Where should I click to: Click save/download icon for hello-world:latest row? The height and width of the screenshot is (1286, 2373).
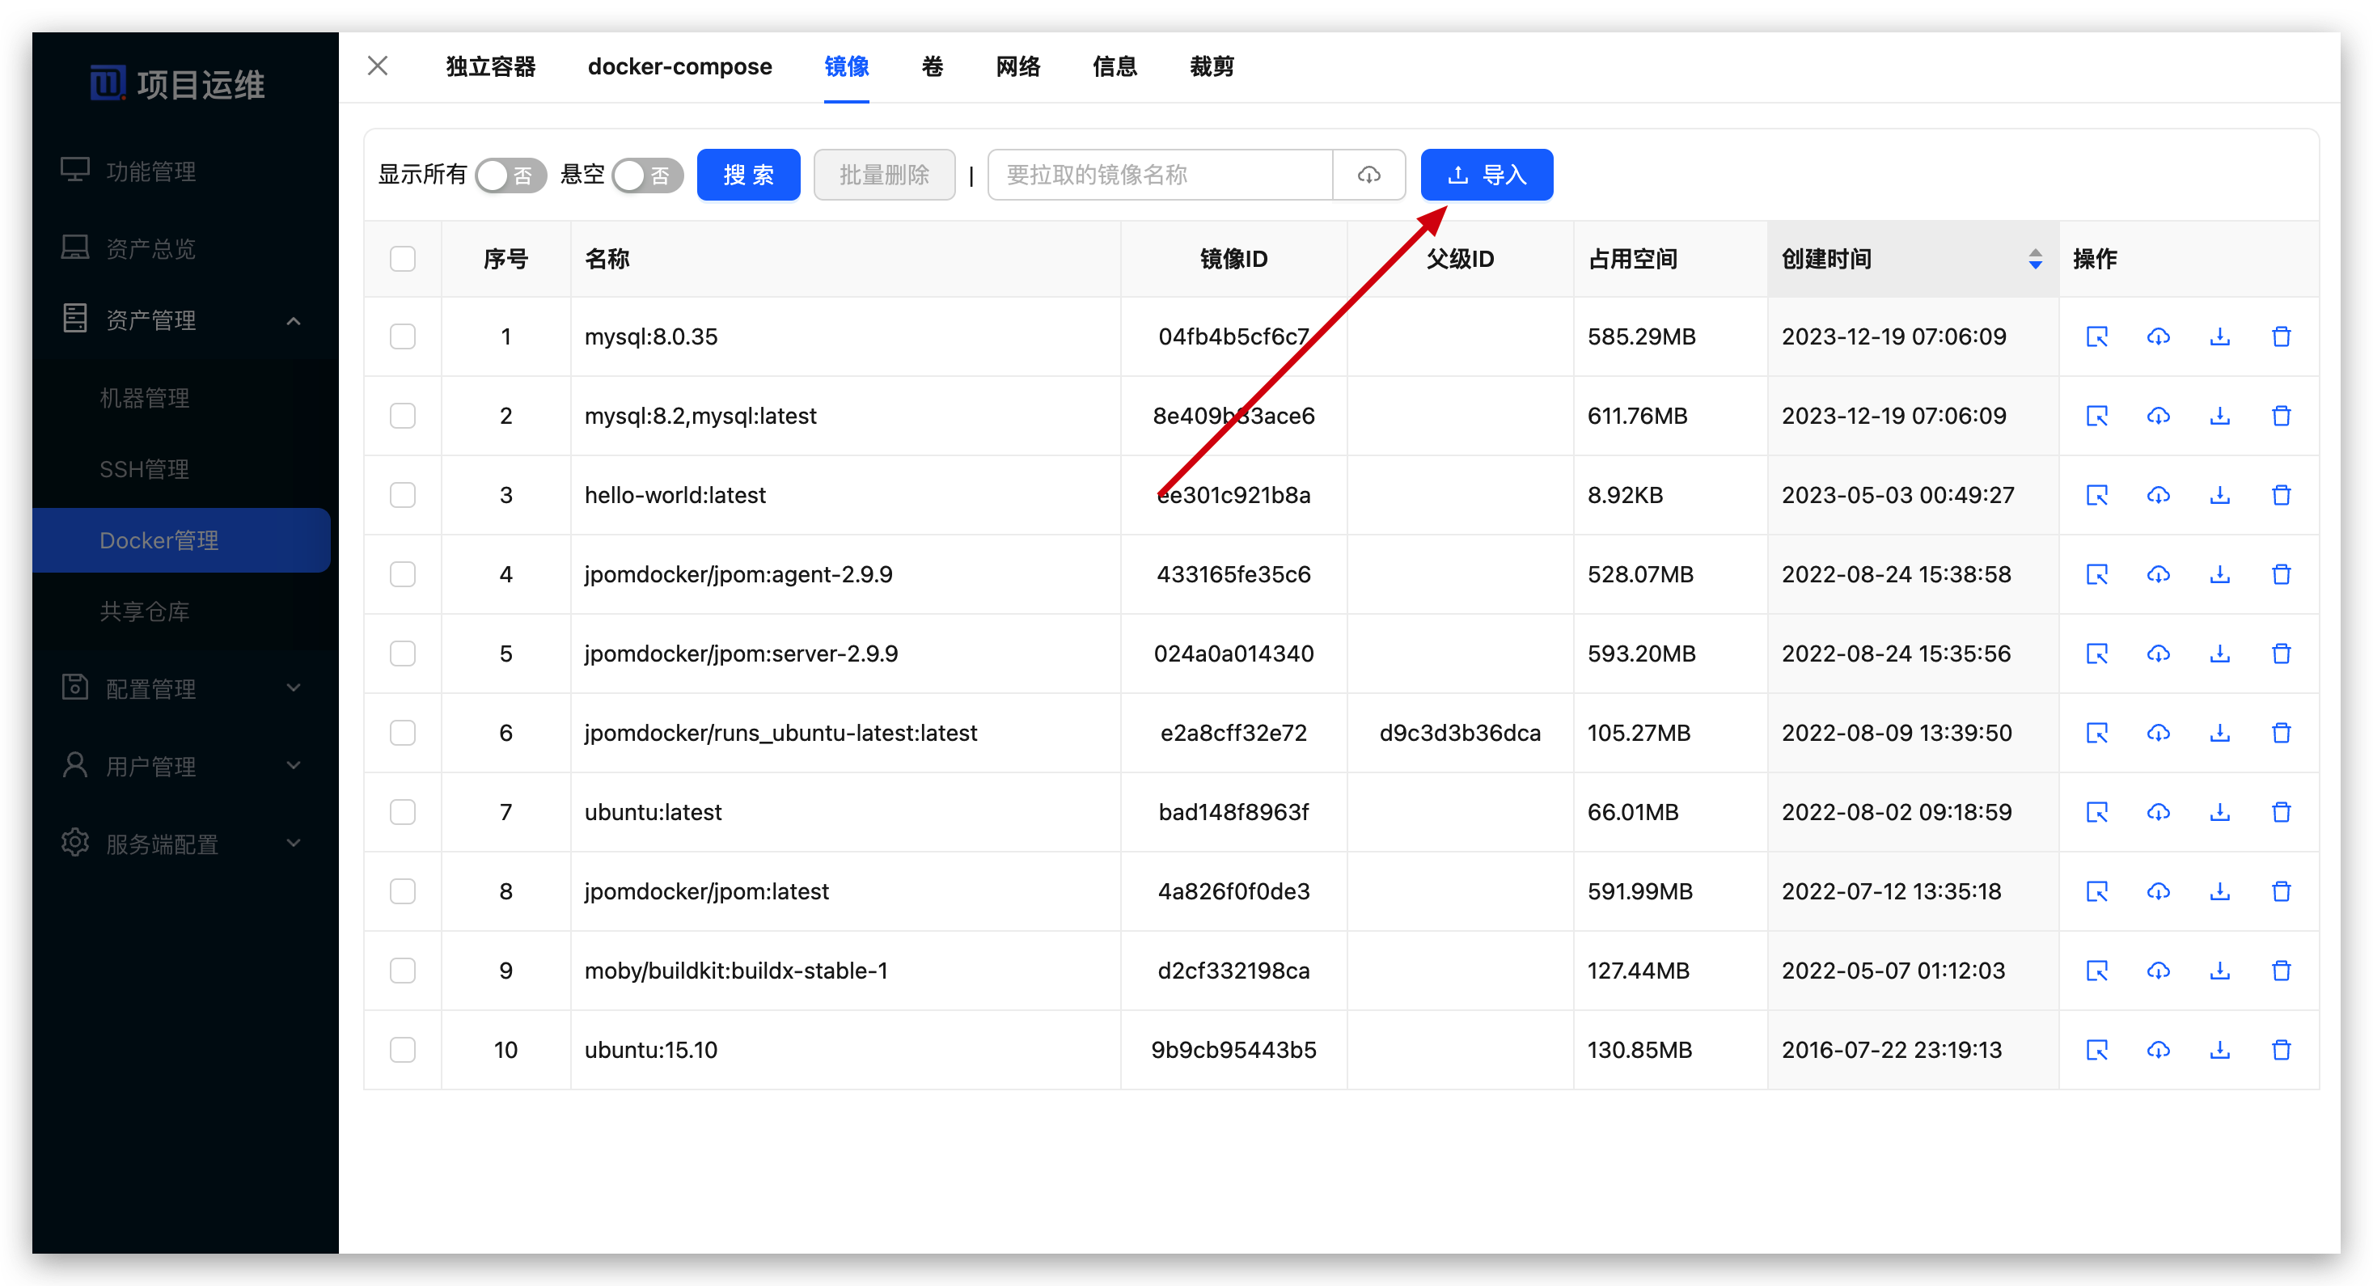(2219, 495)
